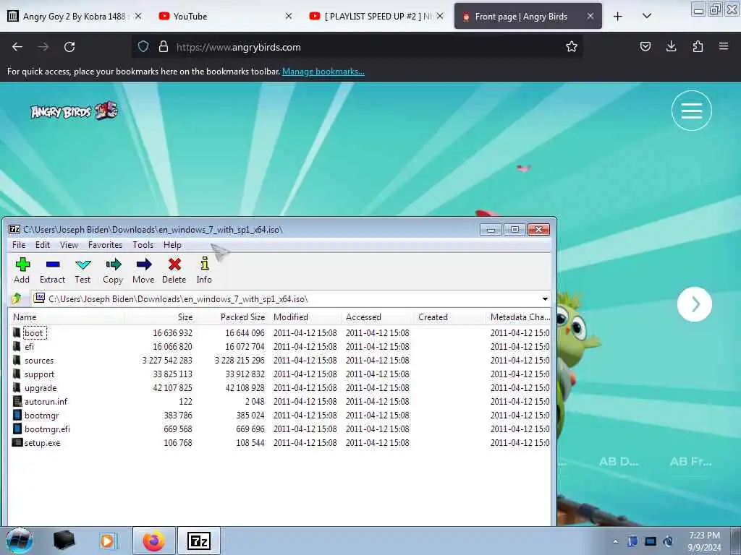This screenshot has height=555, width=741.
Task: Open the Firefox extensions icon
Action: (x=698, y=46)
